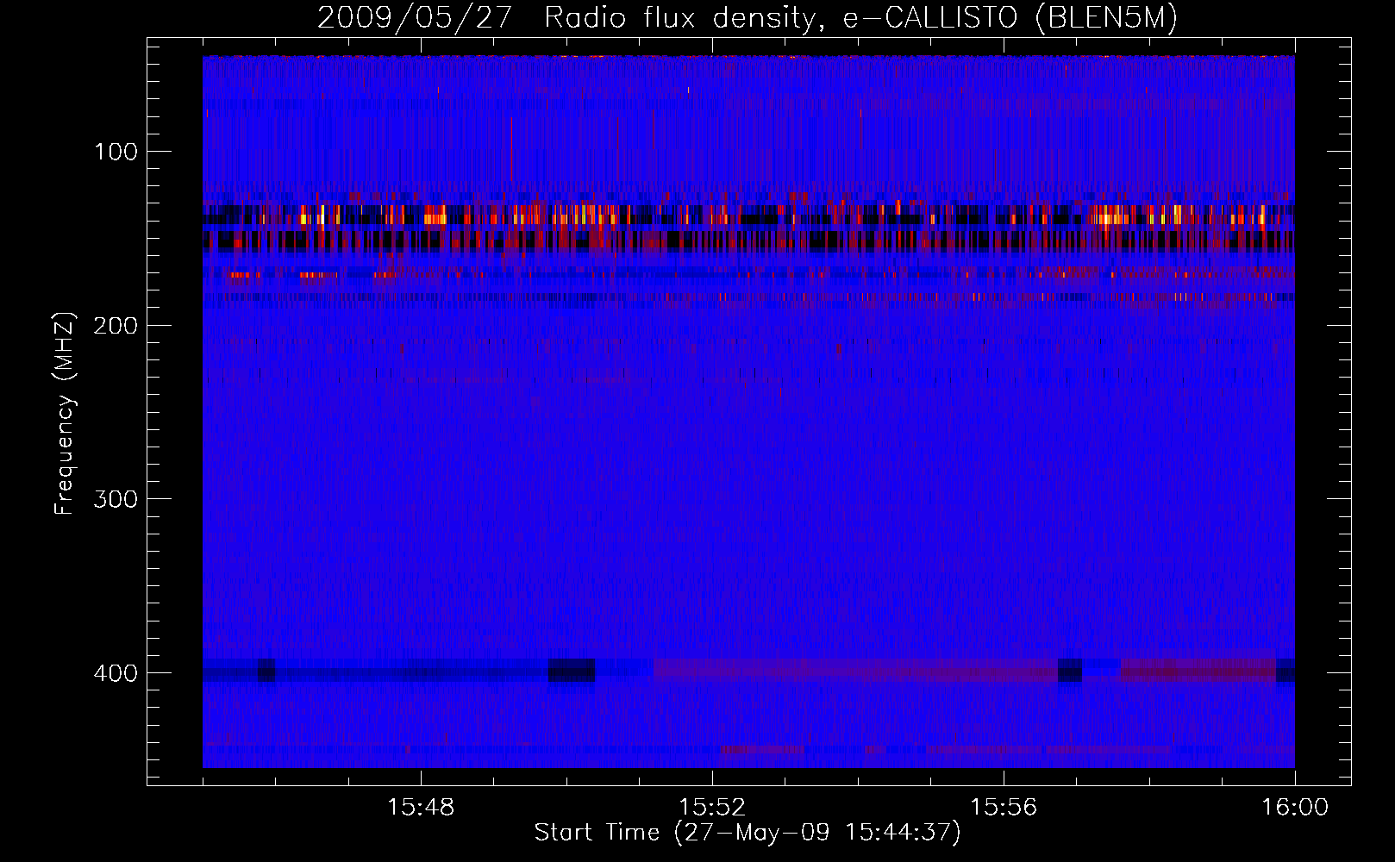Select the 300 frequency tick label
1395x862 pixels.
115,500
